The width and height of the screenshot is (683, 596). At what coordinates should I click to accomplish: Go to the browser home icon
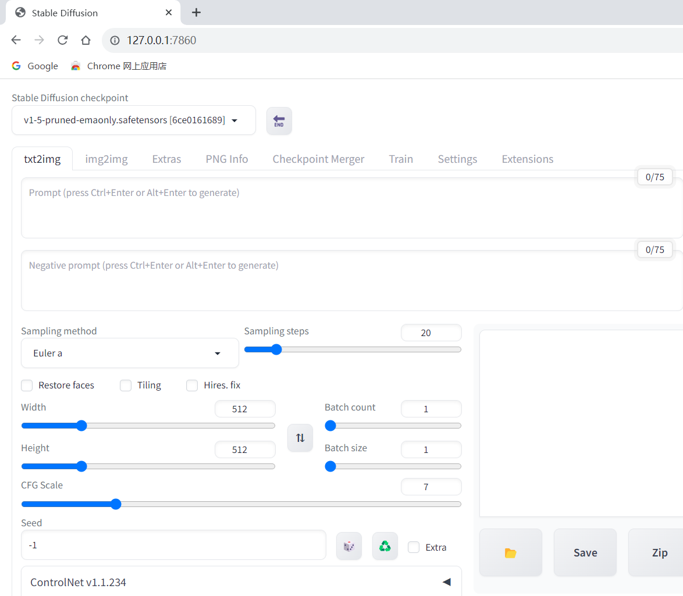tap(86, 40)
